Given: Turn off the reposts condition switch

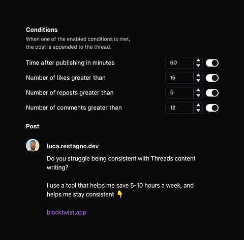Looking at the screenshot, I should tap(212, 93).
